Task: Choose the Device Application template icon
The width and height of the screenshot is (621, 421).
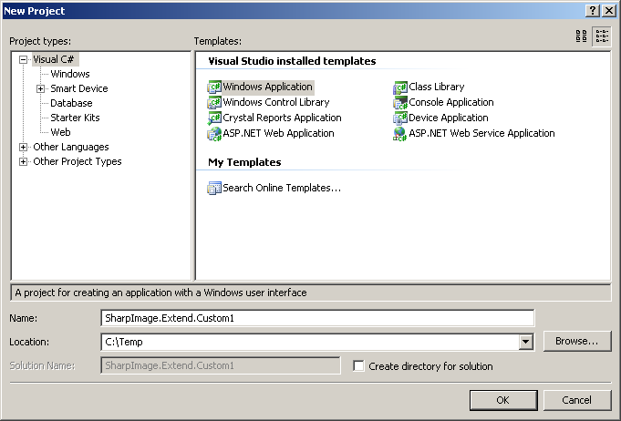Action: (400, 118)
